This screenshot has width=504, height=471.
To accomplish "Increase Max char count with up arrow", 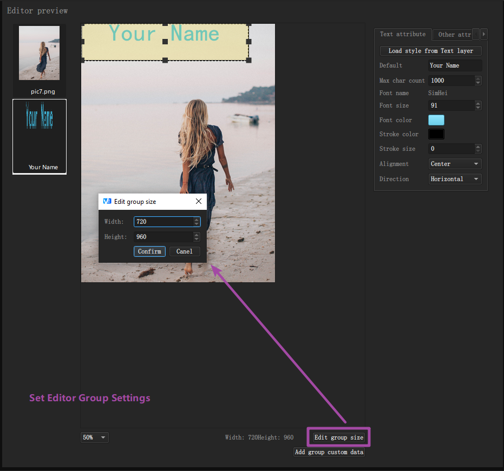I will [478, 78].
